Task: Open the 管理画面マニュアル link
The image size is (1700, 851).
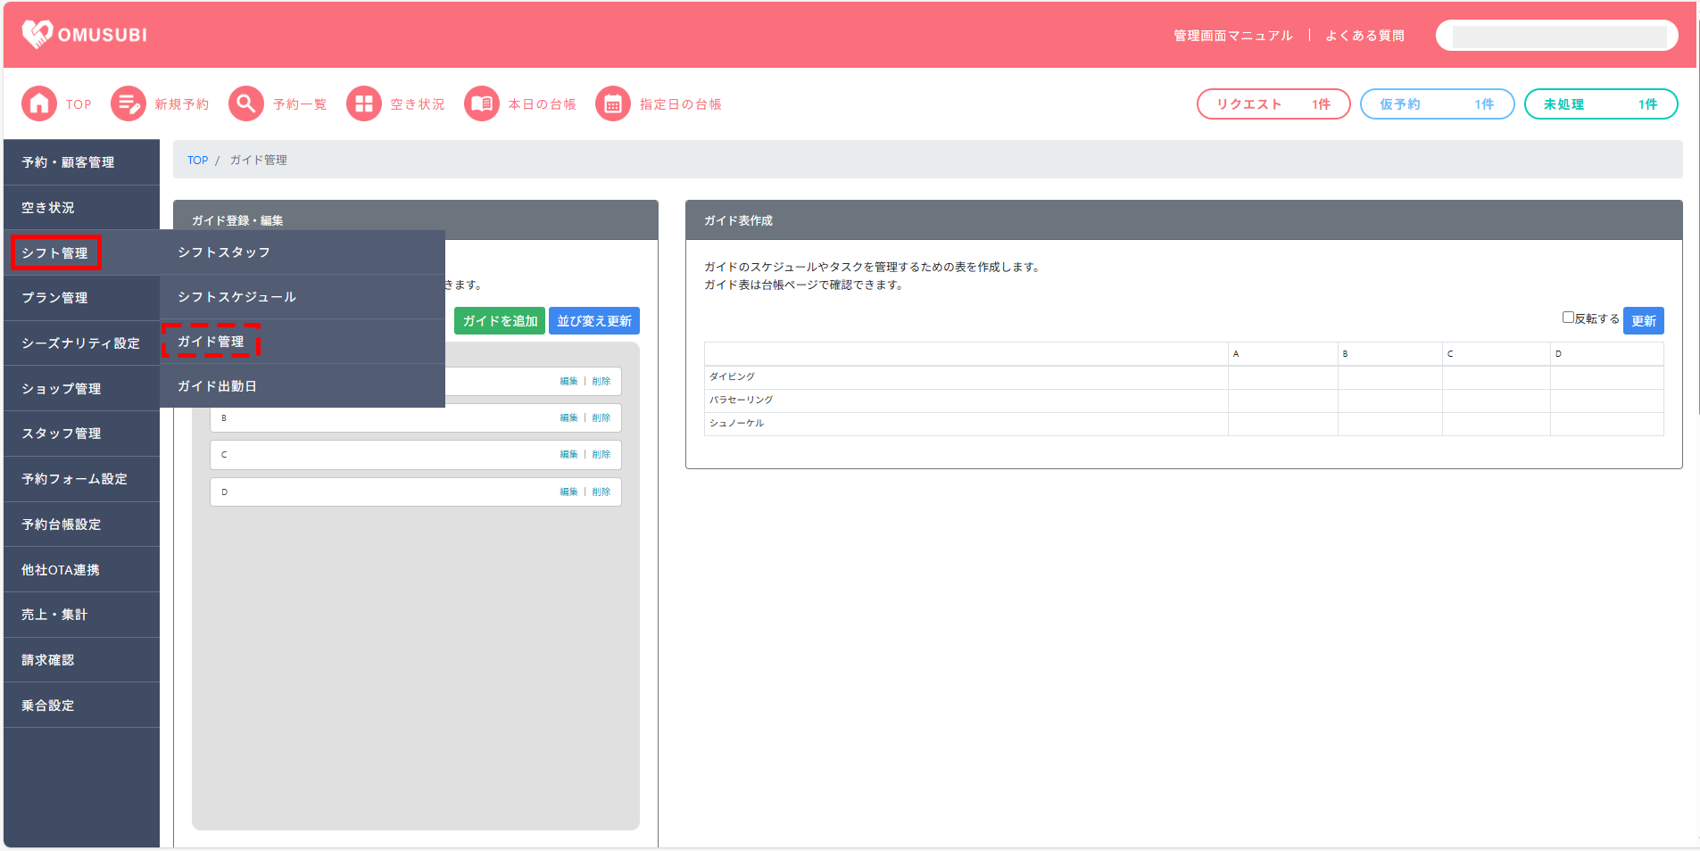Action: pos(1232,36)
